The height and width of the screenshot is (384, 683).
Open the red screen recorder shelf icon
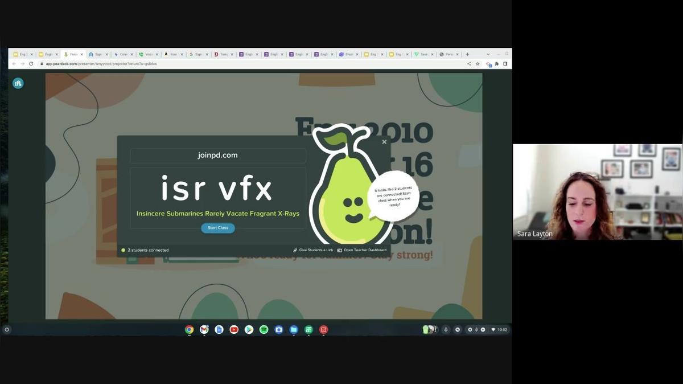(x=323, y=329)
